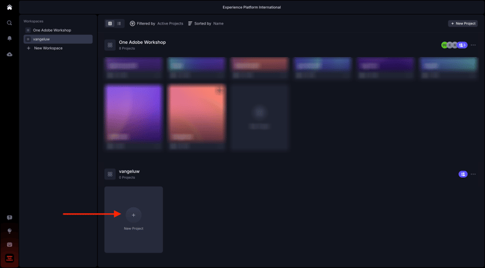Open more options for One Adobe Workshop
The height and width of the screenshot is (268, 485).
473,45
